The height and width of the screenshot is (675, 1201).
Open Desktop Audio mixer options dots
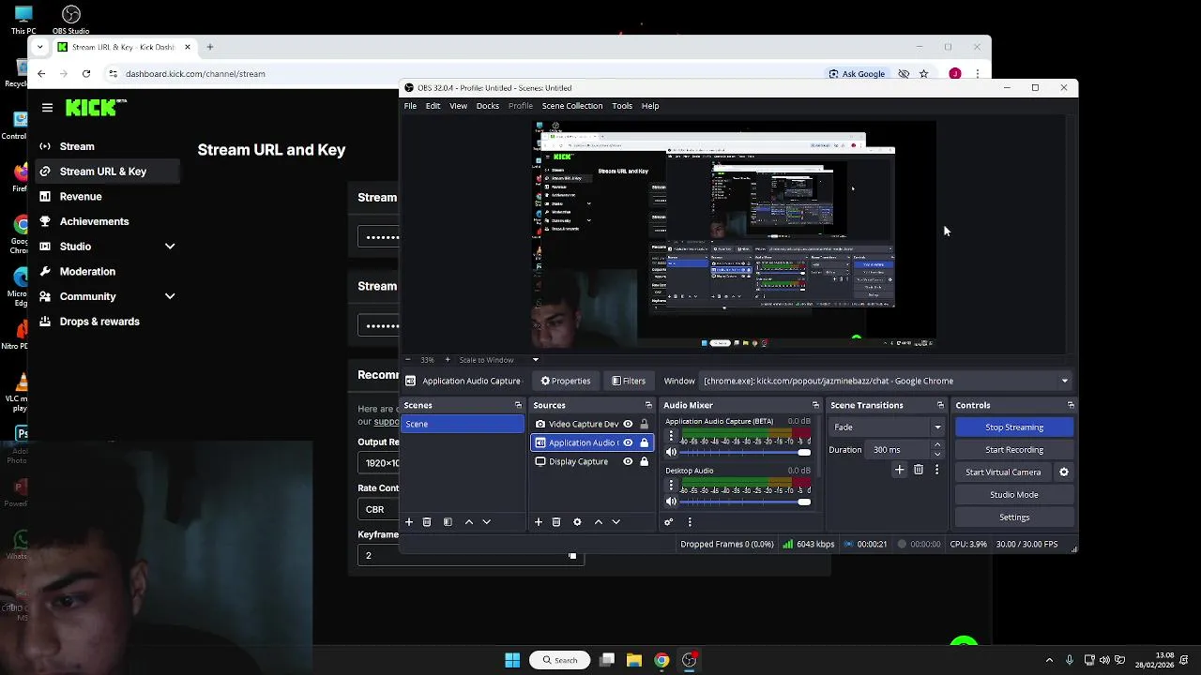click(671, 486)
